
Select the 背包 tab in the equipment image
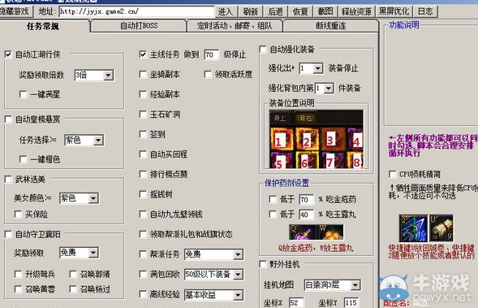(x=305, y=118)
